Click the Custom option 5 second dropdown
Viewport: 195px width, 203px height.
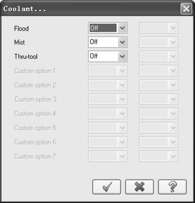(x=159, y=128)
